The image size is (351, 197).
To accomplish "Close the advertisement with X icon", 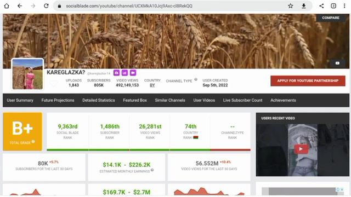I will pyautogui.click(x=342, y=189).
